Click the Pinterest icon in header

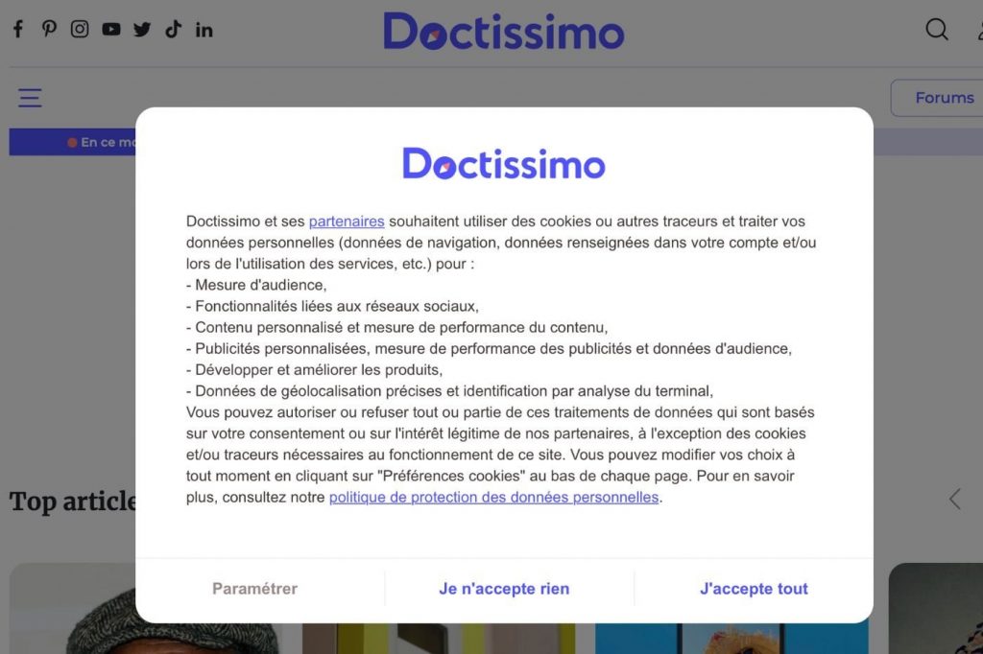click(49, 29)
